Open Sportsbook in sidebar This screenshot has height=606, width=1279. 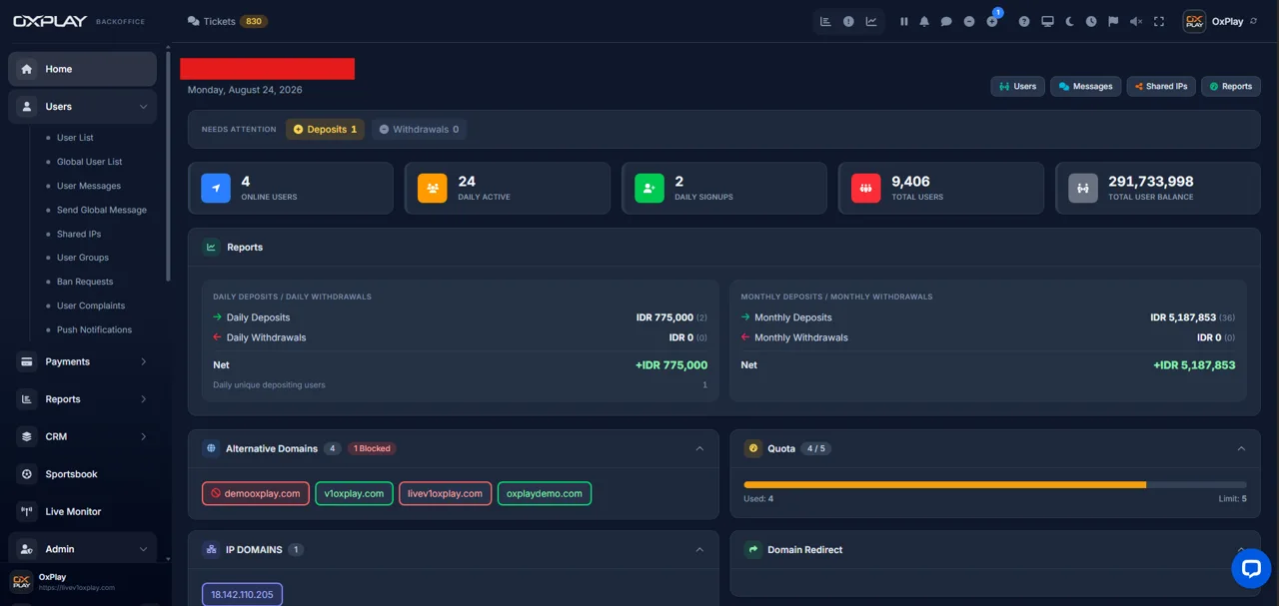(82, 474)
